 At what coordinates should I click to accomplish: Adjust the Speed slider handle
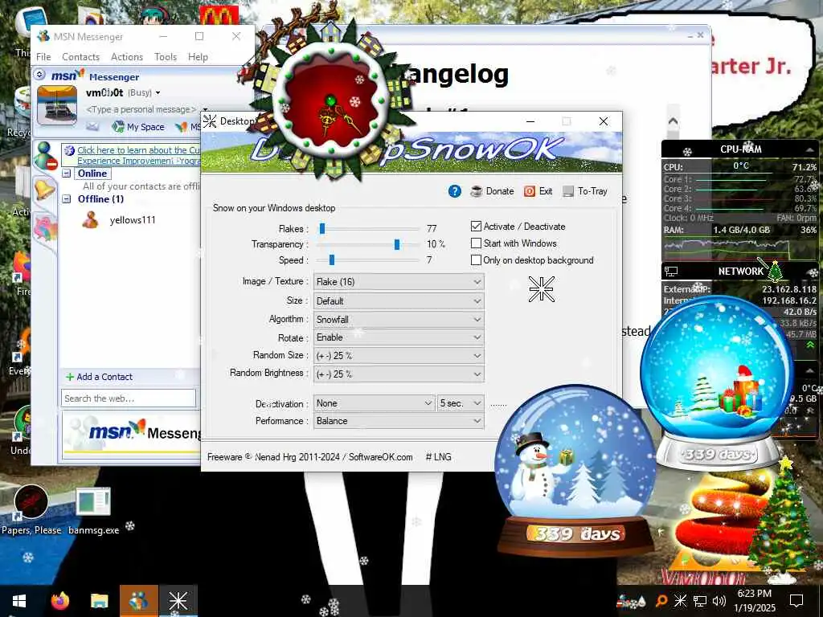pos(332,259)
